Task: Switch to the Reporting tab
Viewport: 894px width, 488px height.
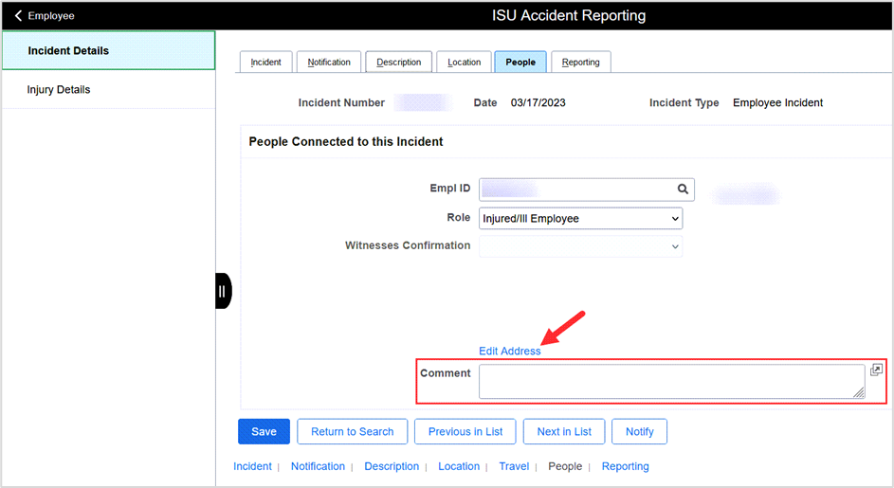Action: click(x=580, y=63)
